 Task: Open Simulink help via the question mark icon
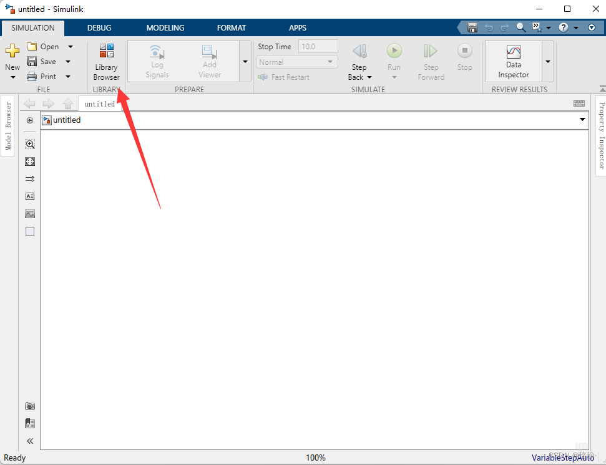[564, 27]
